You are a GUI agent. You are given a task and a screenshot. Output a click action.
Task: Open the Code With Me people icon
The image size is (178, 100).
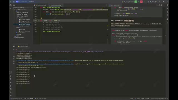coord(148,2)
